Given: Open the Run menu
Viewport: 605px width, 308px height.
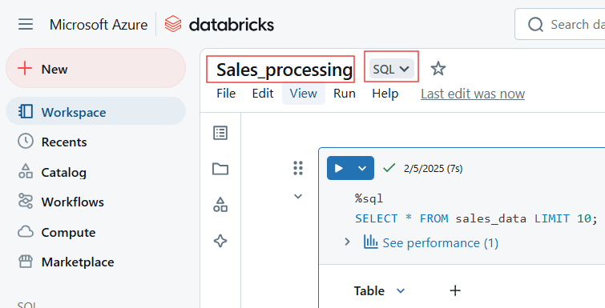Looking at the screenshot, I should 345,94.
